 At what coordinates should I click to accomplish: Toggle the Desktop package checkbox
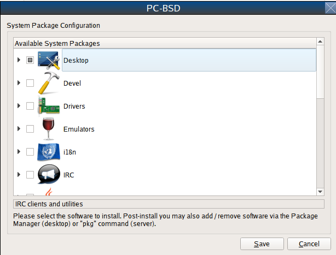click(30, 60)
